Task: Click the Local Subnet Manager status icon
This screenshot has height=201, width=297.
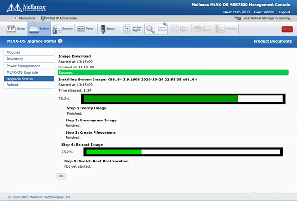Action: (x=238, y=18)
